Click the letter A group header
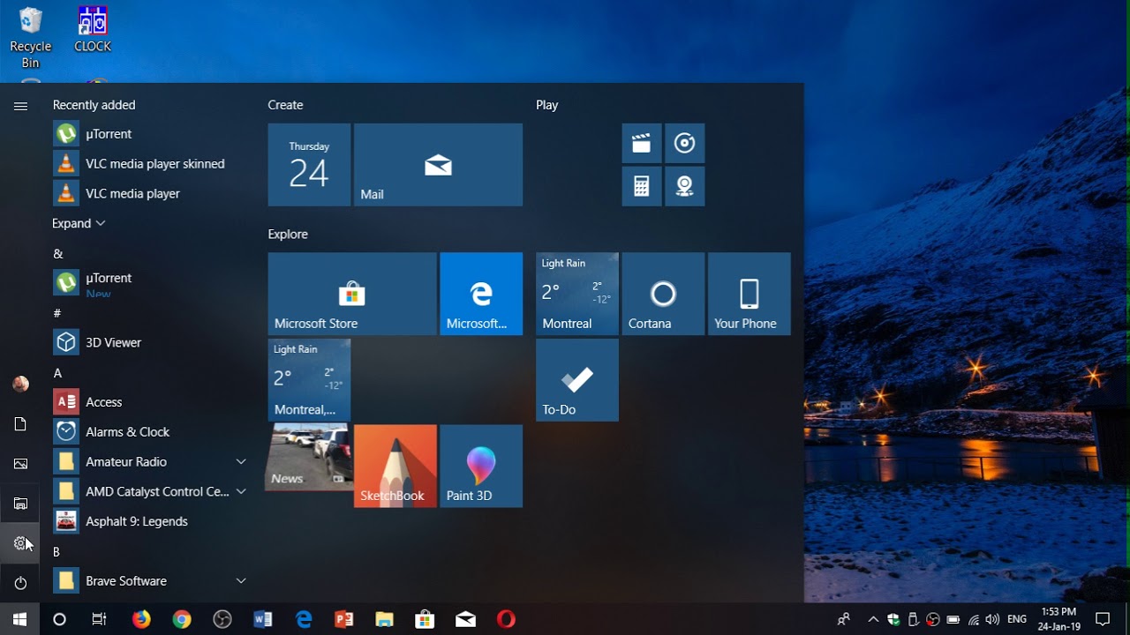 57,373
